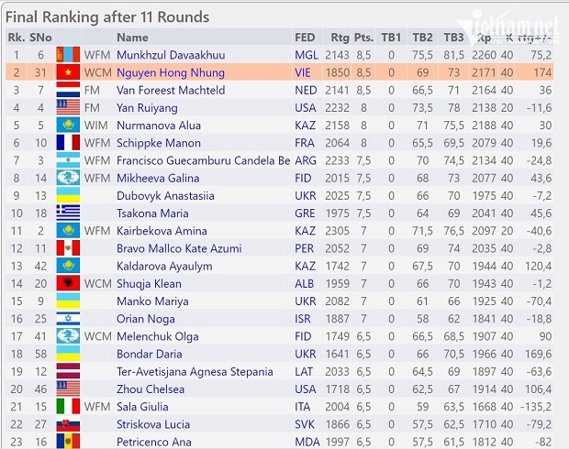The height and width of the screenshot is (449, 569).
Task: Click France flag beside Schippke Manon
Action: [x=68, y=143]
